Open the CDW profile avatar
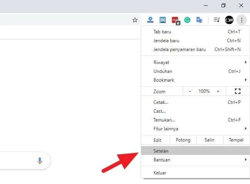 [229, 20]
